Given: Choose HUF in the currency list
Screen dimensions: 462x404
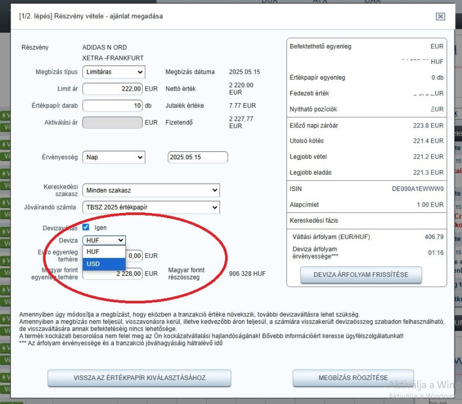Looking at the screenshot, I should [x=104, y=252].
